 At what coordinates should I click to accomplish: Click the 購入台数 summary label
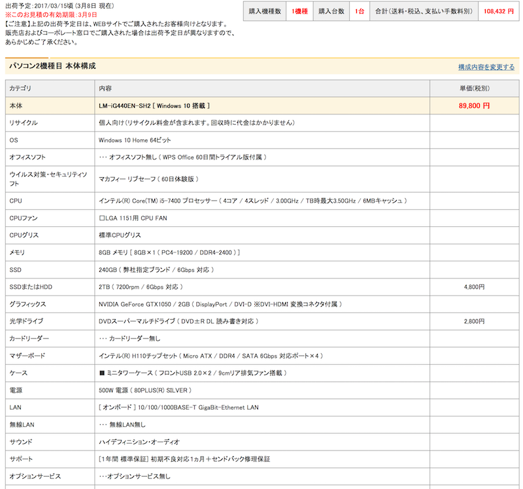coord(331,11)
